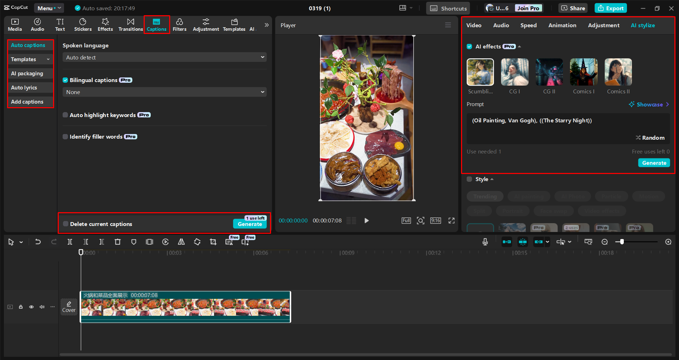Split the clip at the playhead
This screenshot has width=679, height=360.
click(70, 242)
